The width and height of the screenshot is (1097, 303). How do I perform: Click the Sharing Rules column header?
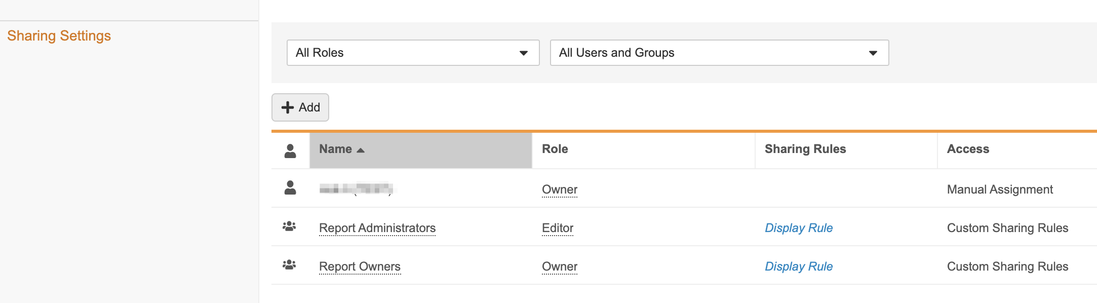pyautogui.click(x=805, y=149)
